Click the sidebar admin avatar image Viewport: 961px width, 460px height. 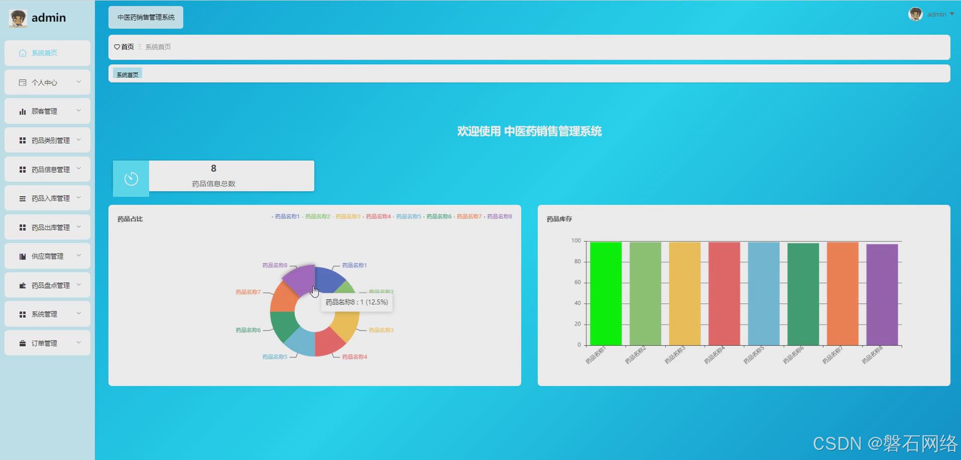point(18,18)
